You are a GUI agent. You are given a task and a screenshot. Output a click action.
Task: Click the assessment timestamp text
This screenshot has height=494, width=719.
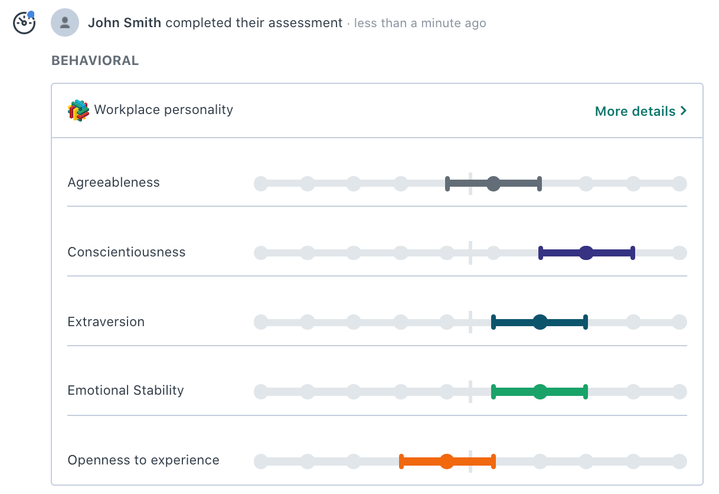coord(419,23)
